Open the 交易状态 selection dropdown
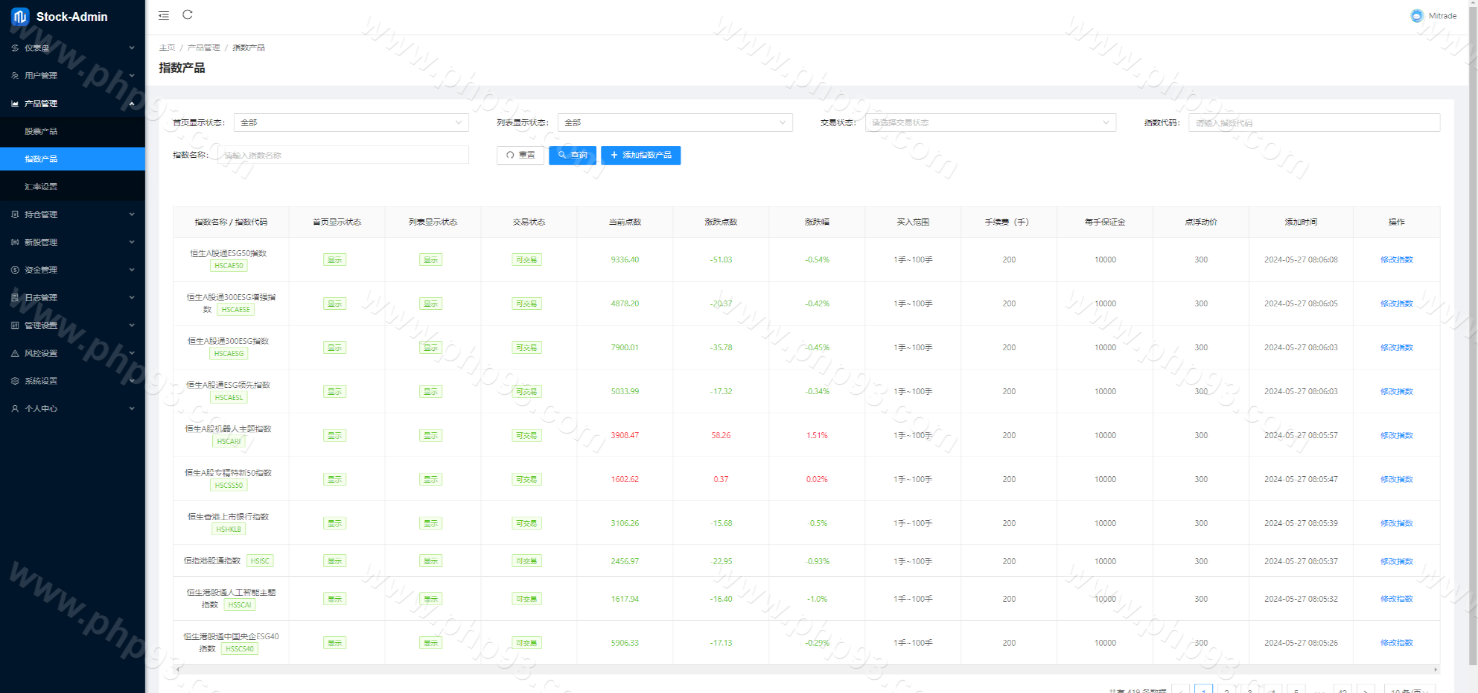The image size is (1478, 693). [990, 123]
